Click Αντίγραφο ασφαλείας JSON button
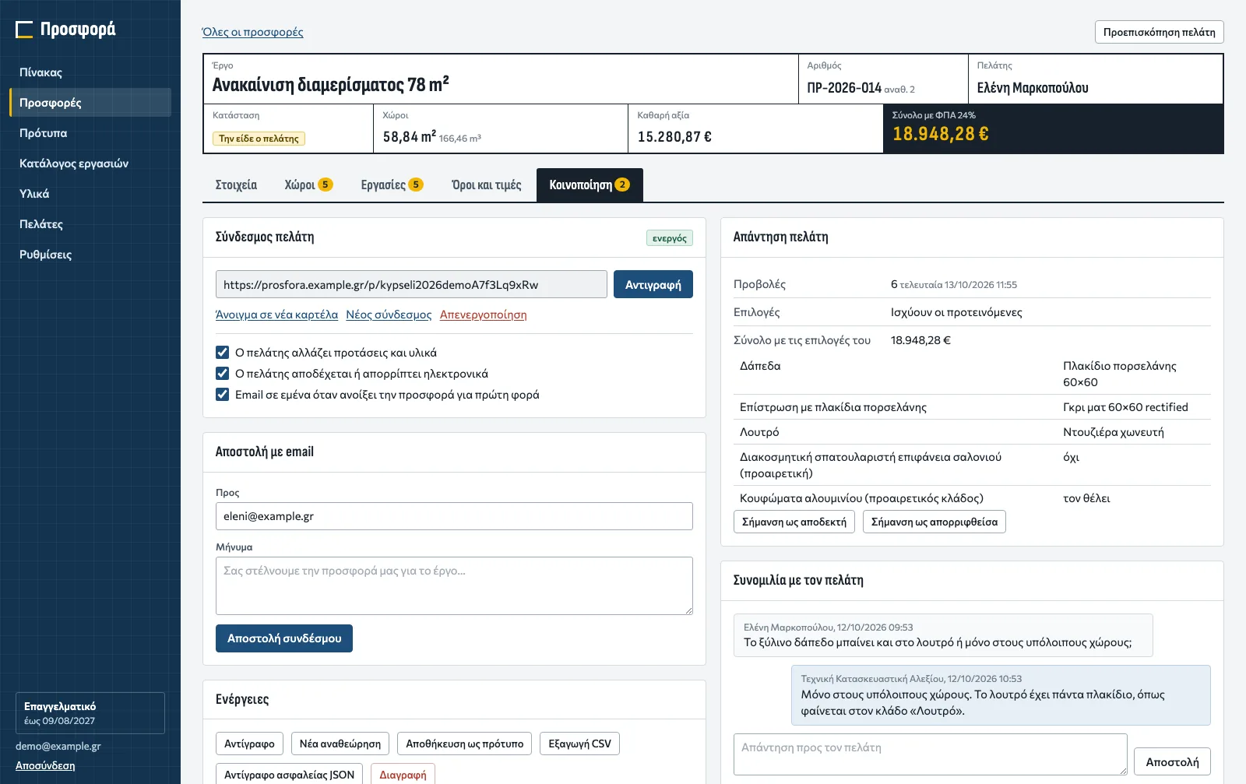Image resolution: width=1246 pixels, height=784 pixels. [289, 775]
